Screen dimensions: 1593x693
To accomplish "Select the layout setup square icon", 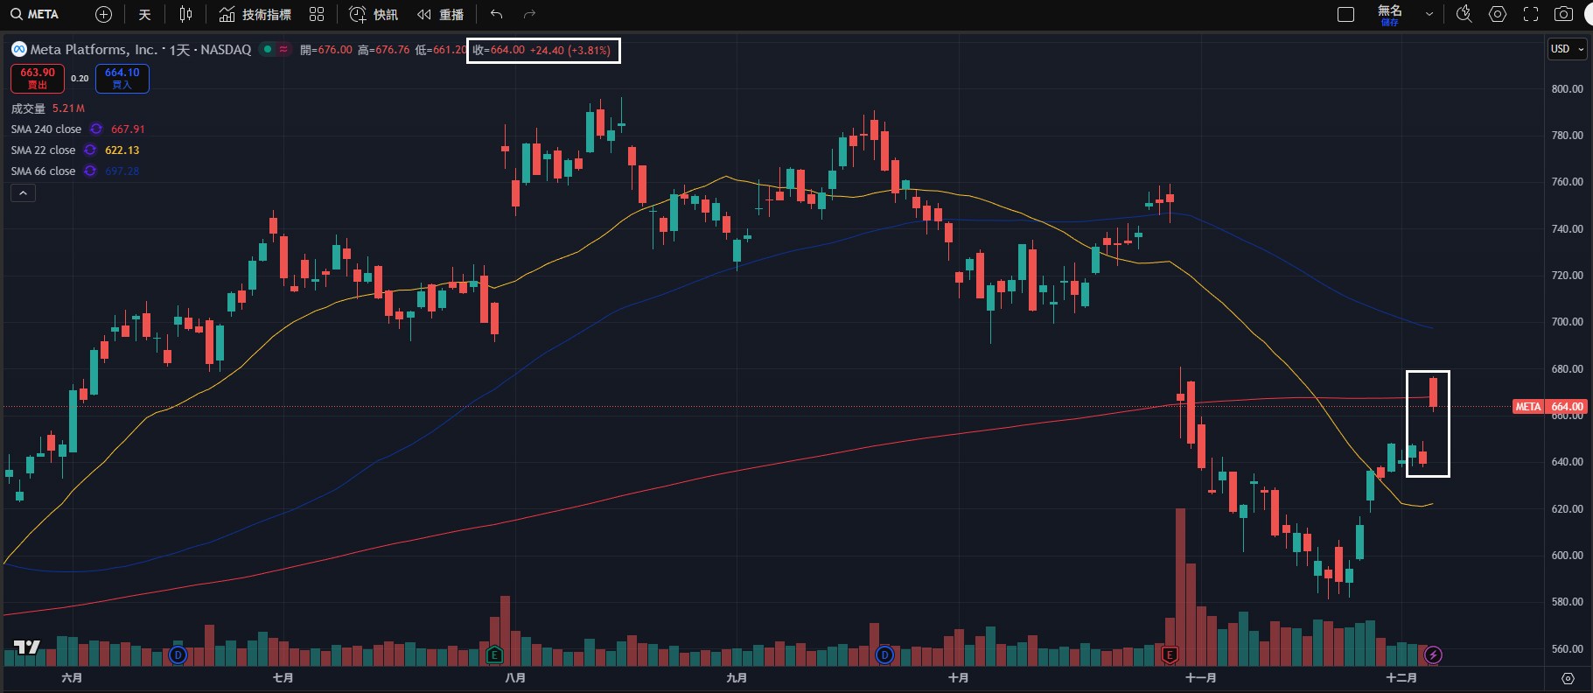I will click(x=1346, y=14).
